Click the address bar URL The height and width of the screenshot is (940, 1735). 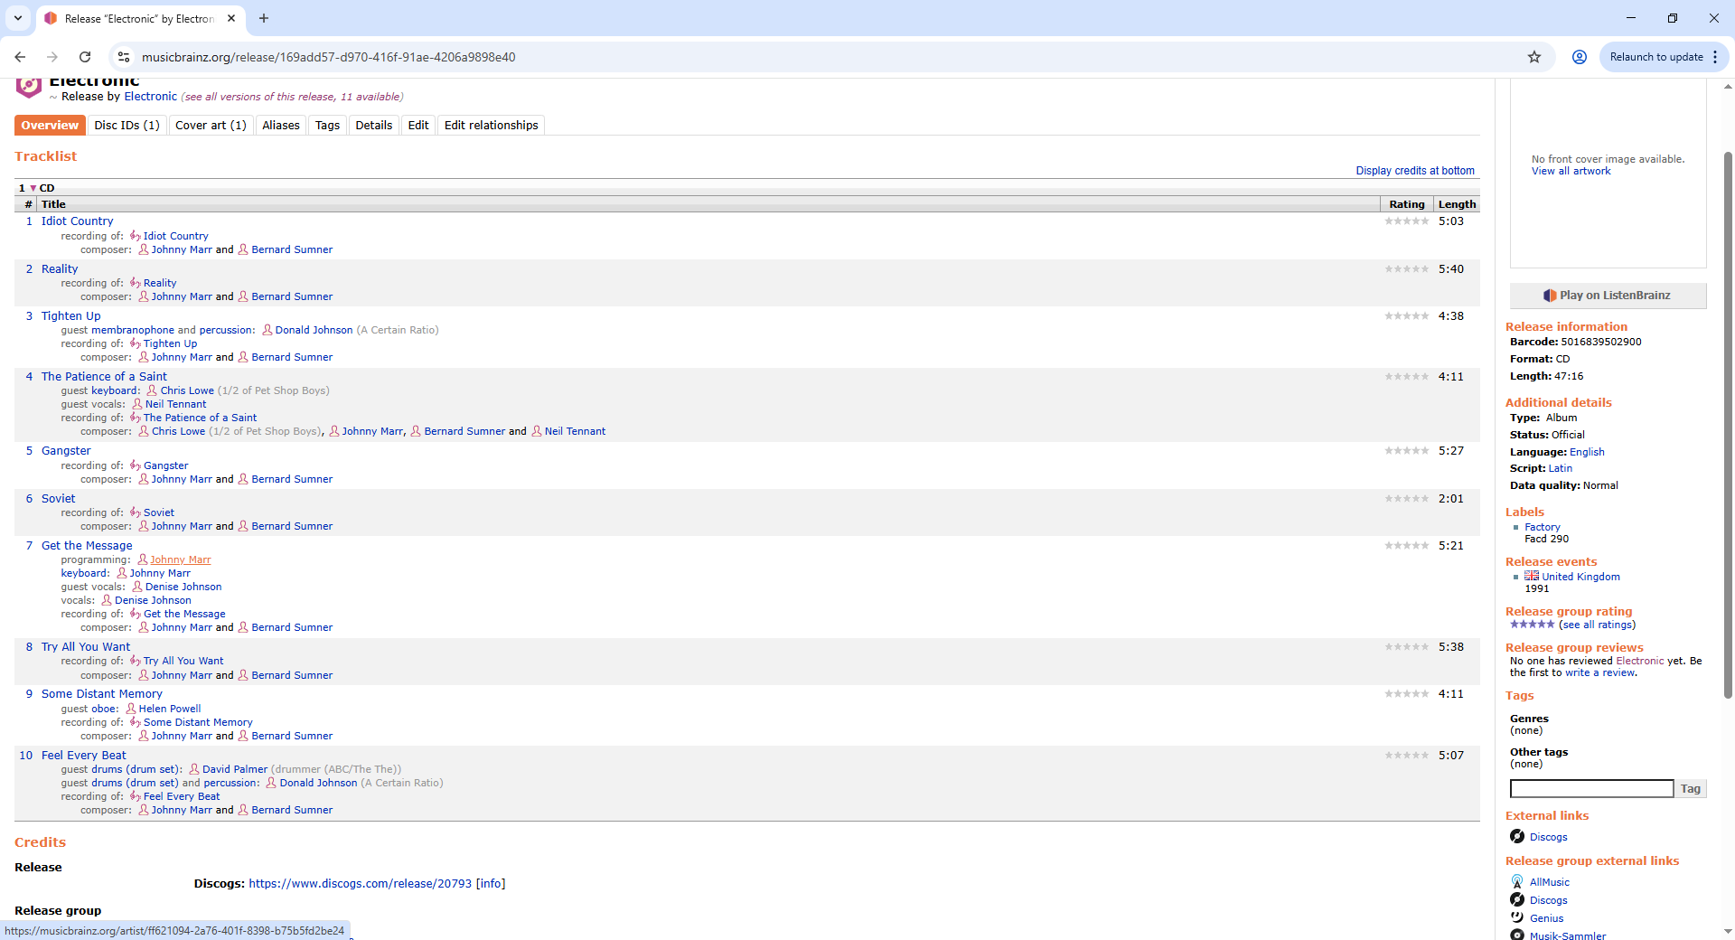click(x=328, y=57)
